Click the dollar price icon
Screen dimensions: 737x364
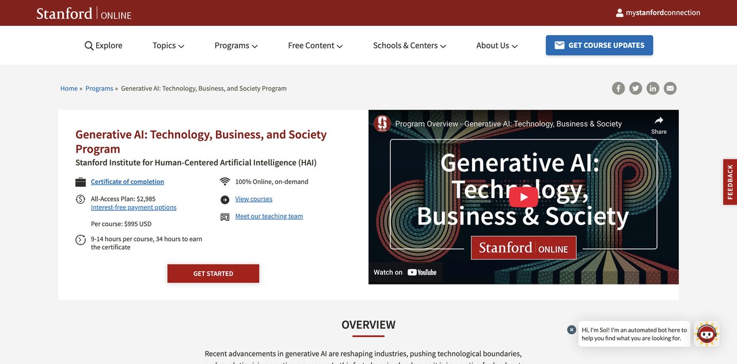pos(81,199)
